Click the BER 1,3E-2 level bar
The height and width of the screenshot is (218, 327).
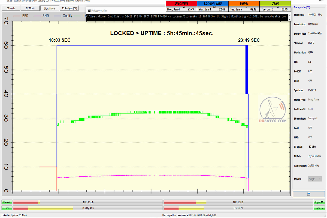pos(238,202)
